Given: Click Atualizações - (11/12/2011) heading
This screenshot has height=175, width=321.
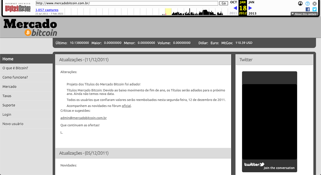Looking at the screenshot, I should (84, 60).
